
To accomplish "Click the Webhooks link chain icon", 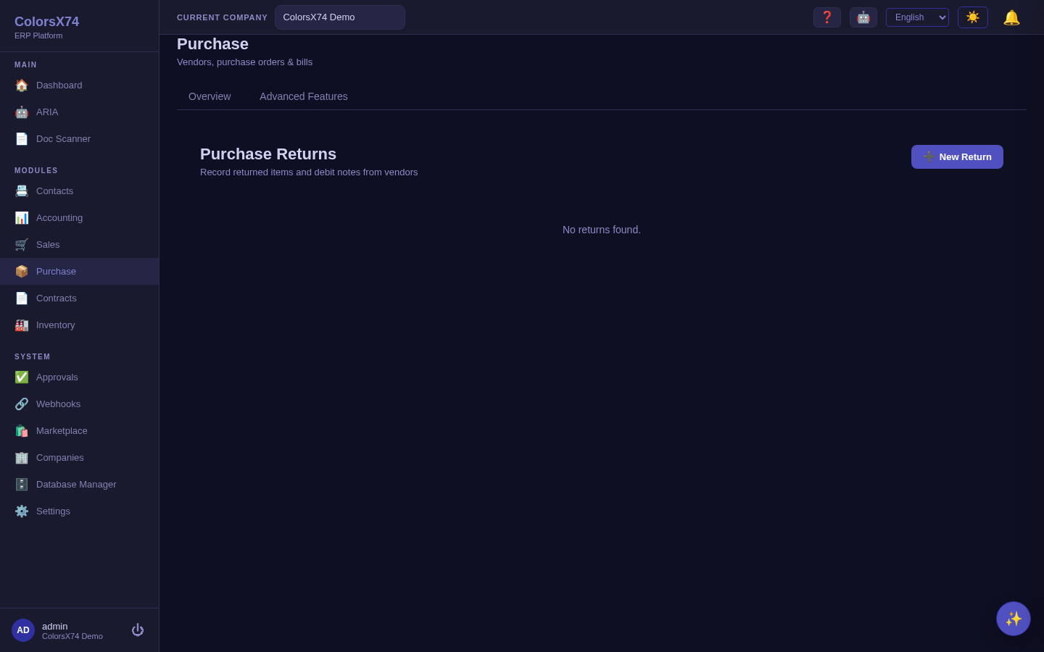I will [22, 404].
